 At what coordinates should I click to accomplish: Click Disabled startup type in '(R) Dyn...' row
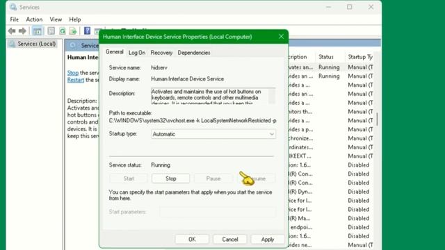[359, 192]
